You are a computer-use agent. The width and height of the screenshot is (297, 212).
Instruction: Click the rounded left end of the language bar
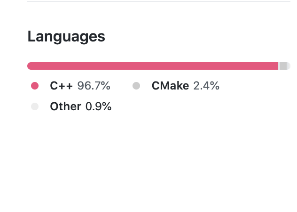pyautogui.click(x=30, y=66)
